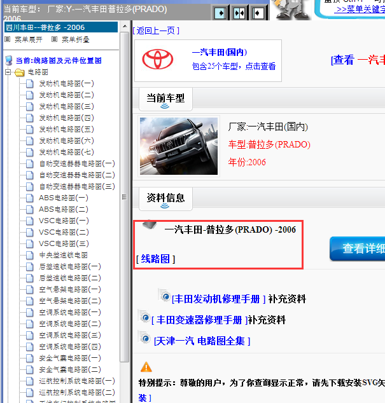Click the left-arrow panel layout icon

258,13
